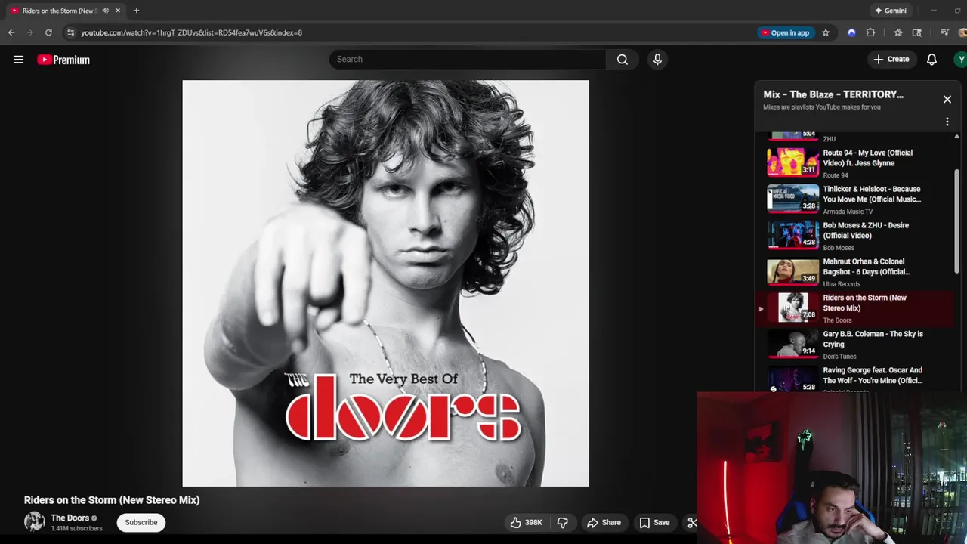Open Mix playlist three-dot options menu
The width and height of the screenshot is (967, 544).
(947, 122)
